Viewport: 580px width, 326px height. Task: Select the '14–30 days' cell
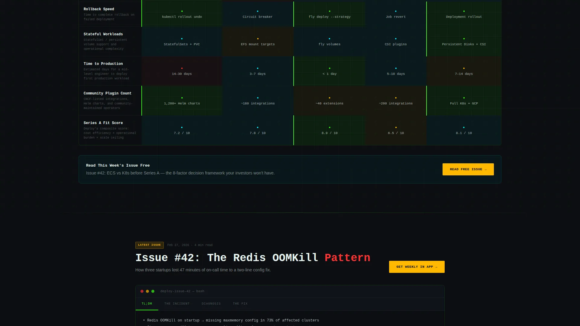182,71
